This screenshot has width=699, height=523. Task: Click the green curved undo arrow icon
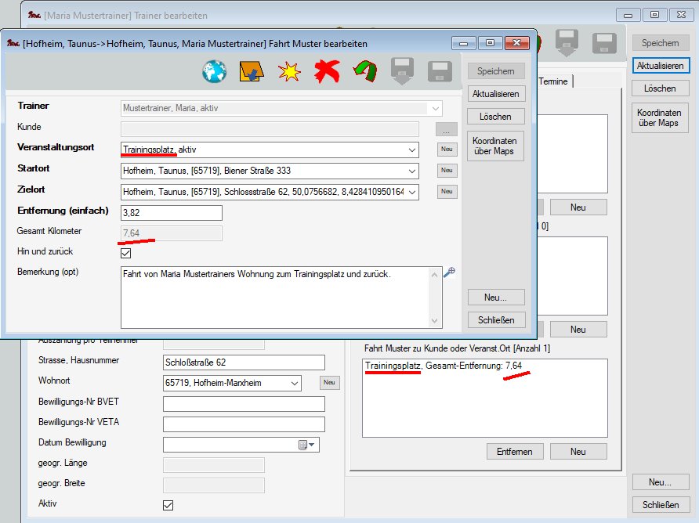coord(364,72)
